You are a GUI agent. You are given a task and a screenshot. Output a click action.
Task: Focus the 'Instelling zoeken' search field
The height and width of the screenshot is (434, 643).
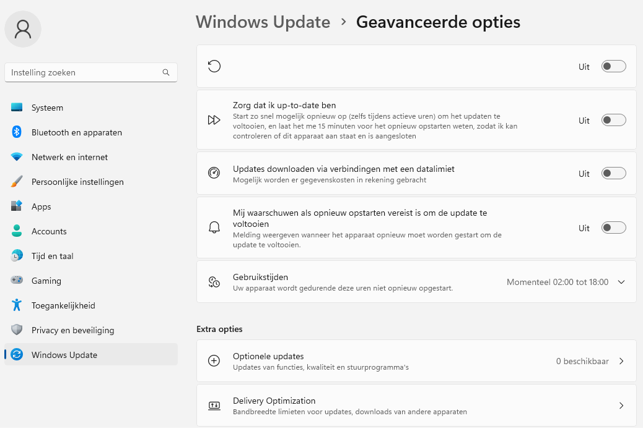click(x=84, y=72)
